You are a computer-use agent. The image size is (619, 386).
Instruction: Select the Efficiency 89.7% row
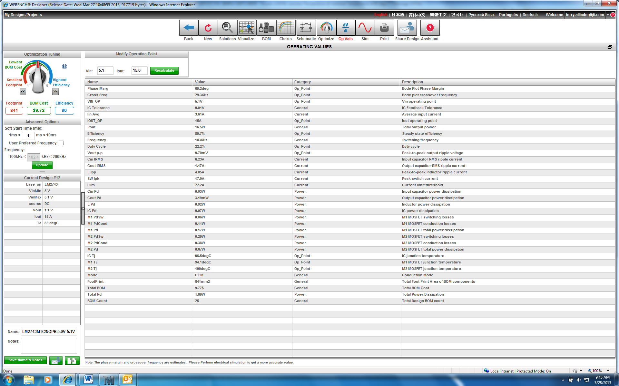[x=350, y=134]
